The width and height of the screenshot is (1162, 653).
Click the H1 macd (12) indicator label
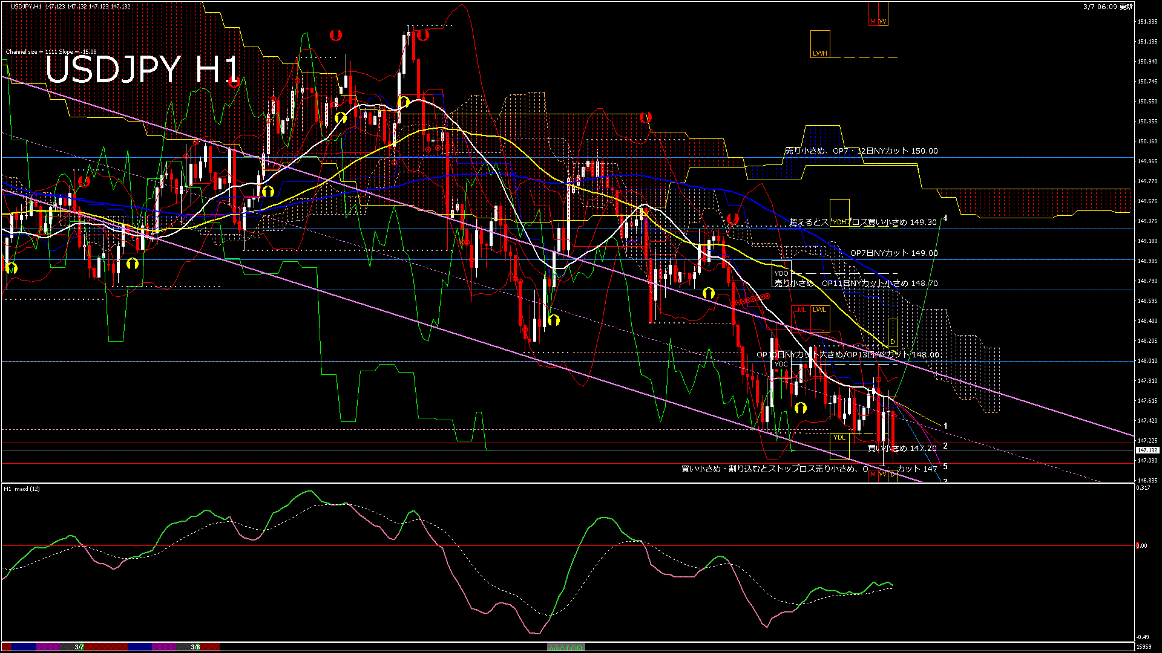point(22,489)
